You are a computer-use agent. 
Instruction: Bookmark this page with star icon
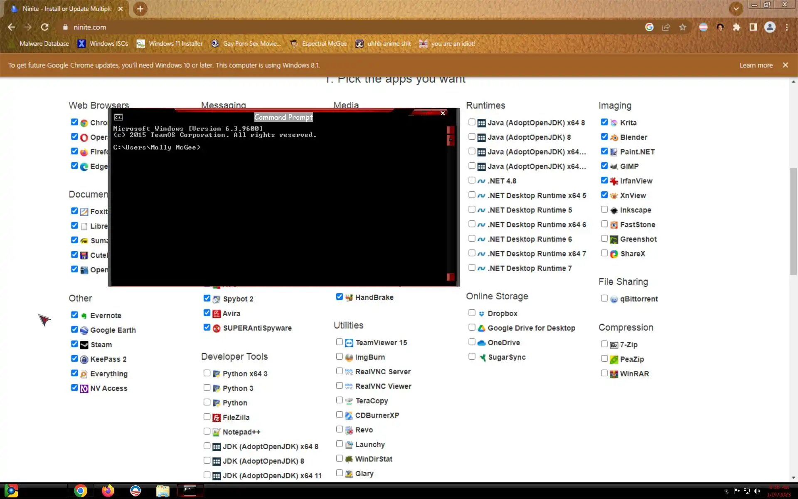[x=682, y=27]
